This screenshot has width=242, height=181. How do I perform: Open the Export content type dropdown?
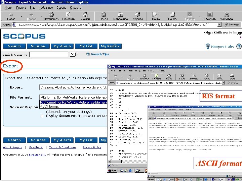click(73, 87)
